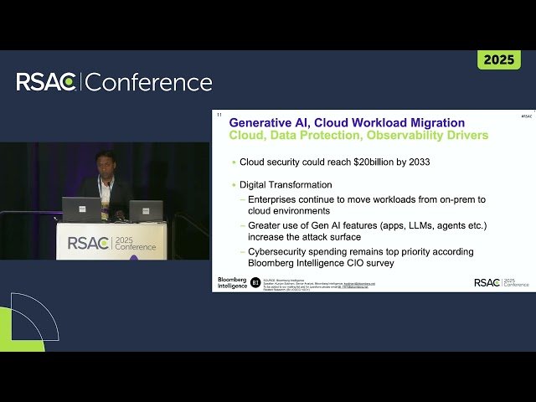536x402 pixels.
Task: Click the green 2025 badge
Action: coord(499,60)
